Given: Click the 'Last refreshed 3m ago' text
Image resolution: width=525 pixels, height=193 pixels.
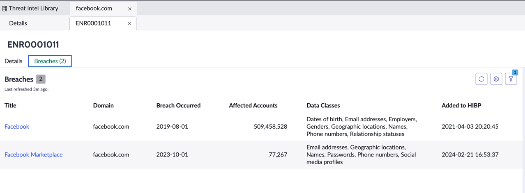Looking at the screenshot, I should (x=26, y=89).
